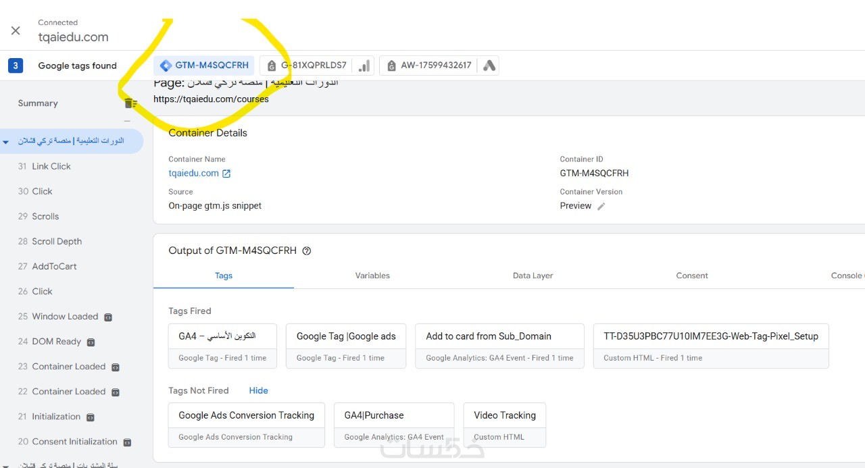865x468 pixels.
Task: Click the icon next to DOM Ready
Action: point(91,342)
